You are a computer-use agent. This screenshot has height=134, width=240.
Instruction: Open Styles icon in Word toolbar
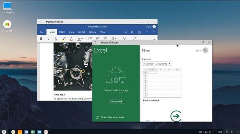[124, 39]
